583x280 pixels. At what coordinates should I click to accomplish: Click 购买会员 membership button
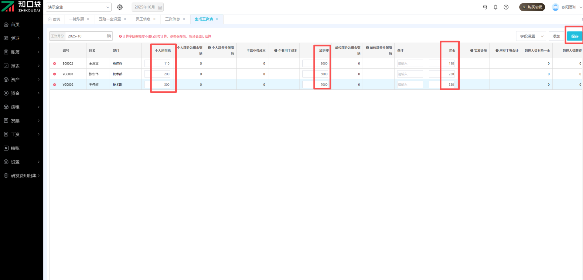tap(532, 7)
